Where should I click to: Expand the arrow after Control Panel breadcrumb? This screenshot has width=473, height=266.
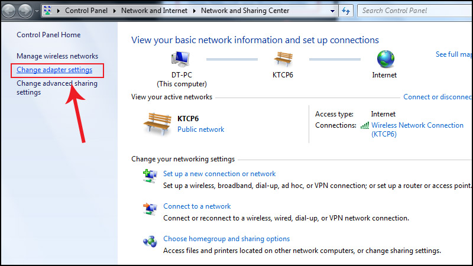point(115,11)
